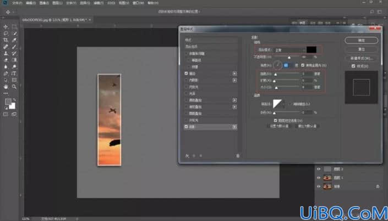
Task: Open the File menu
Action: 17,3
